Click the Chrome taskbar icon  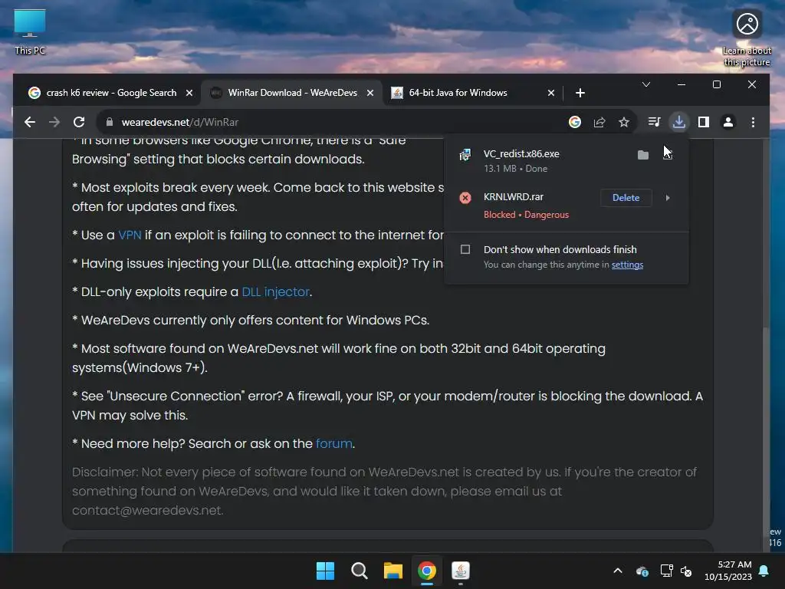(426, 571)
